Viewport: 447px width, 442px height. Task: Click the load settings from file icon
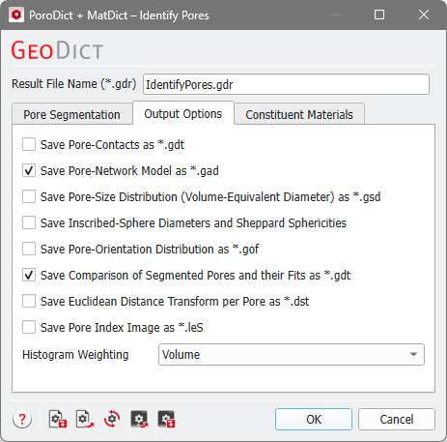(x=85, y=419)
